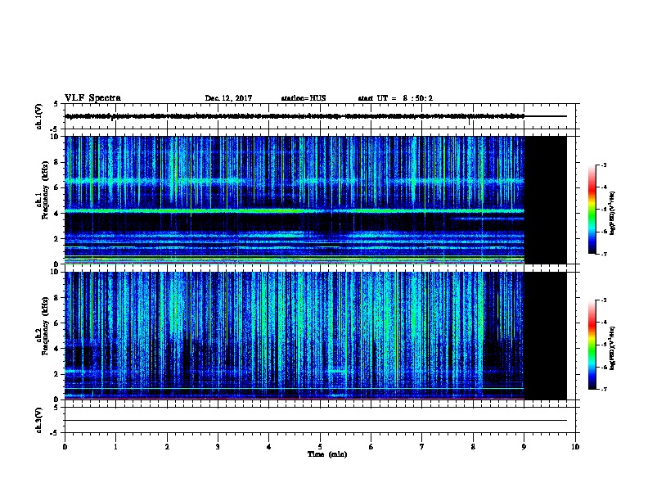Click the "station=HUS" label
The height and width of the screenshot is (501, 648).
[304, 98]
